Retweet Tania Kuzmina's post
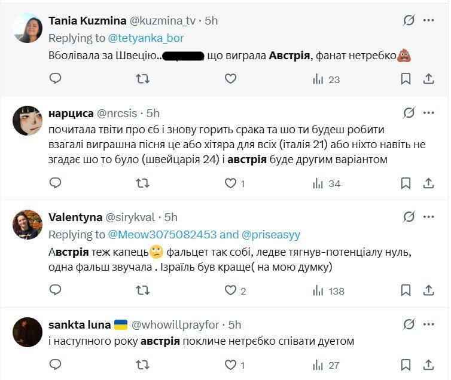 [x=143, y=79]
